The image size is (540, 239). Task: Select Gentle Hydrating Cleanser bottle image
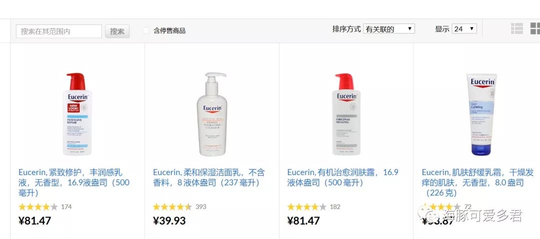click(212, 114)
